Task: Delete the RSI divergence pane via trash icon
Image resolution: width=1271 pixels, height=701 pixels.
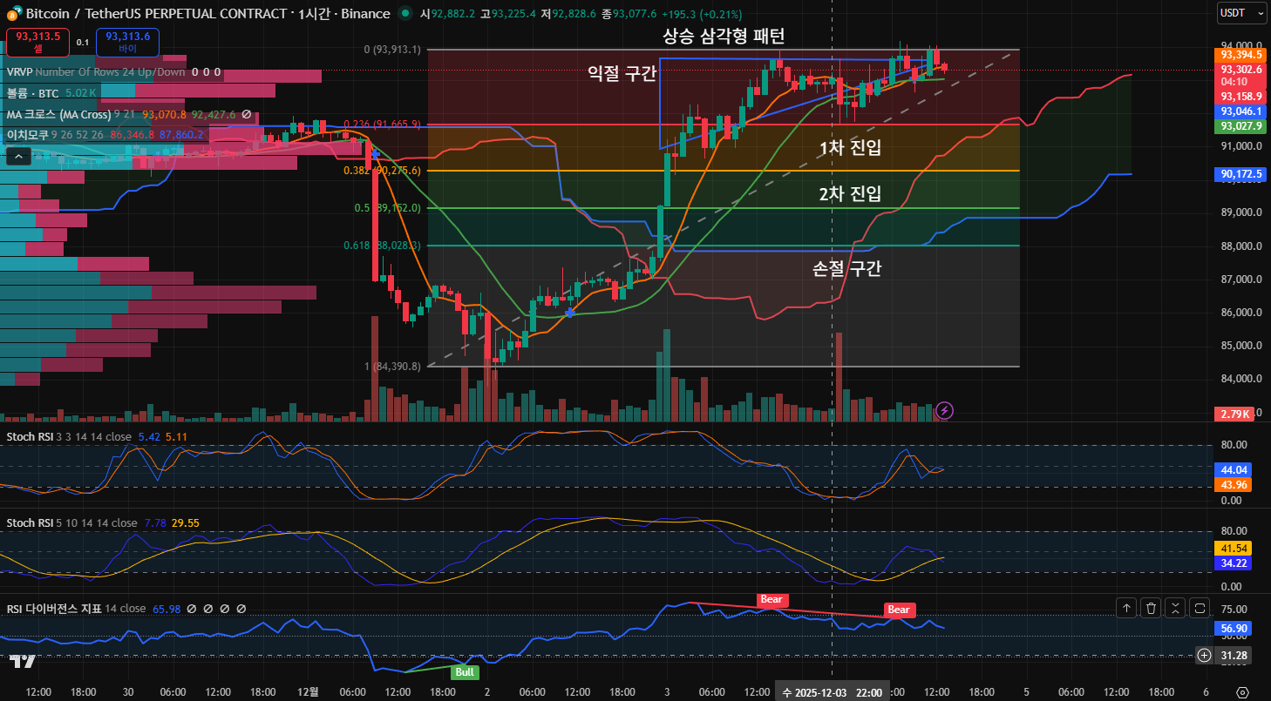Action: coord(1151,609)
